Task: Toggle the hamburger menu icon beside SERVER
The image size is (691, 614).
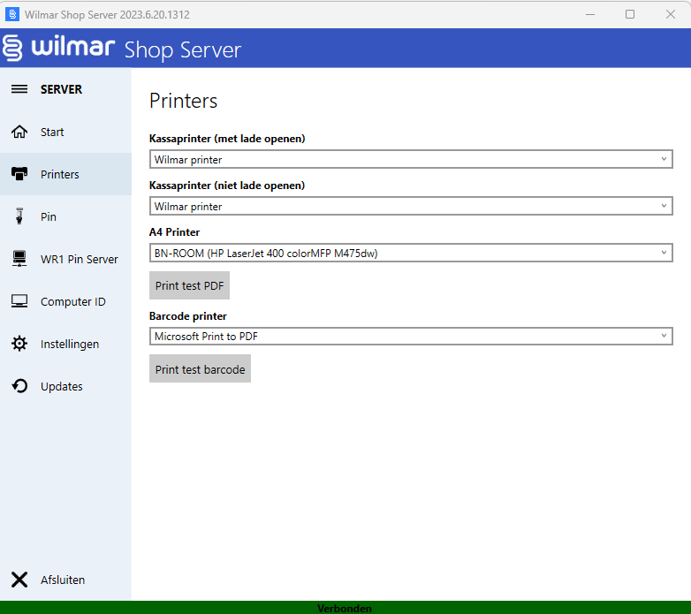Action: pyautogui.click(x=19, y=89)
